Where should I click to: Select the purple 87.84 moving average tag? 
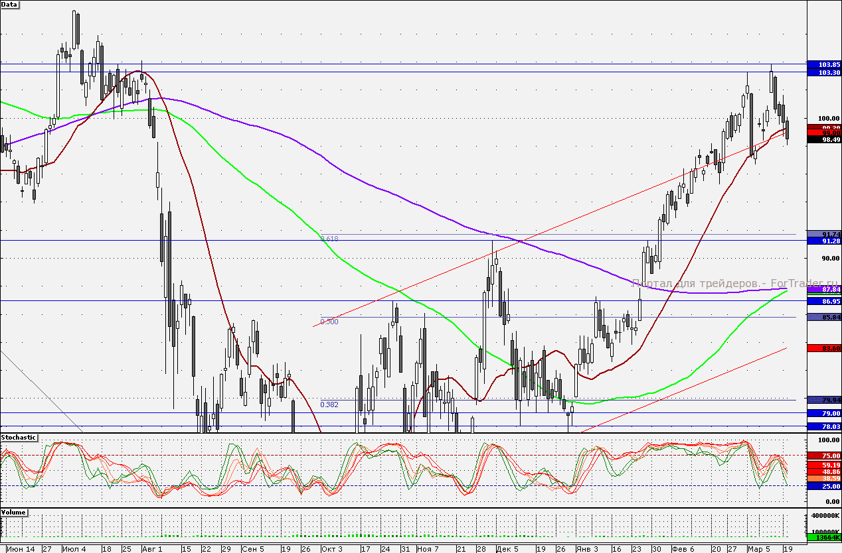823,290
